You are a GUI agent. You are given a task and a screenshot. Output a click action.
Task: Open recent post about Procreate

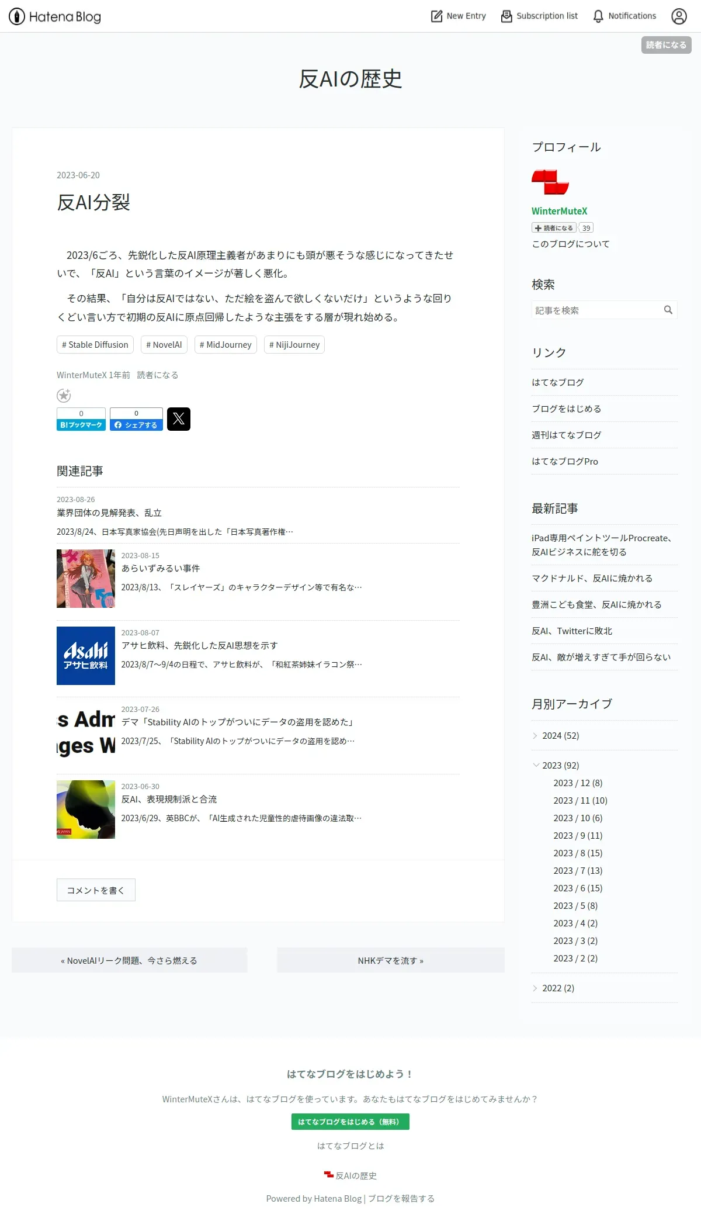[602, 545]
